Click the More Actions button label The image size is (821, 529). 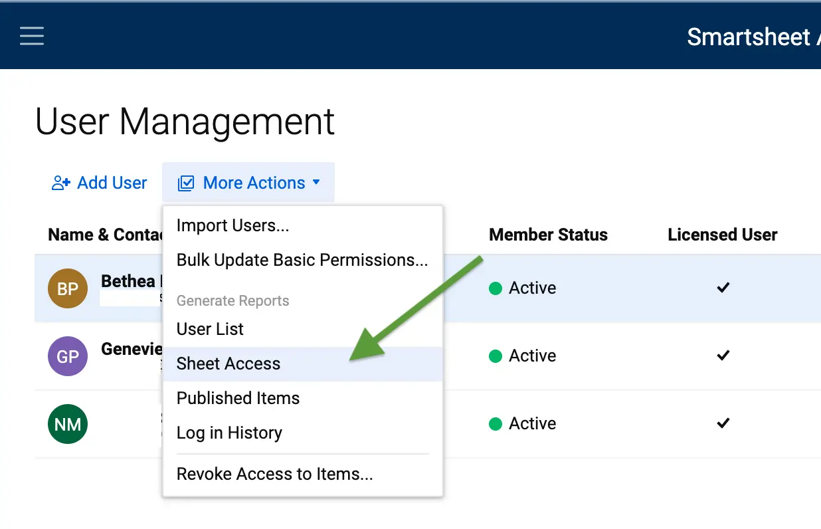[254, 183]
